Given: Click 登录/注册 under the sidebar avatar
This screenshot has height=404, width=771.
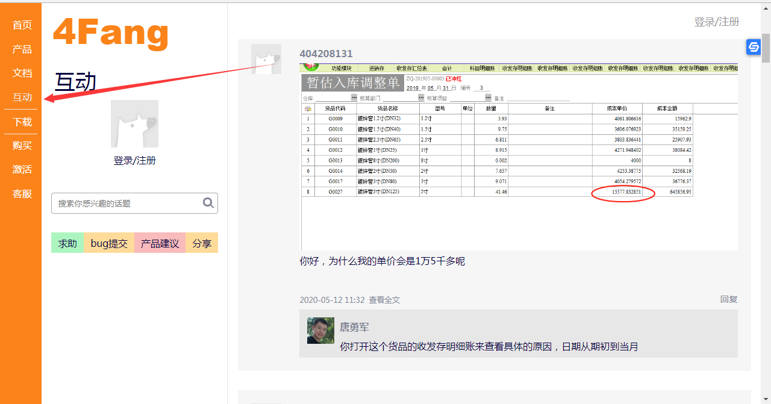Looking at the screenshot, I should click(x=135, y=161).
